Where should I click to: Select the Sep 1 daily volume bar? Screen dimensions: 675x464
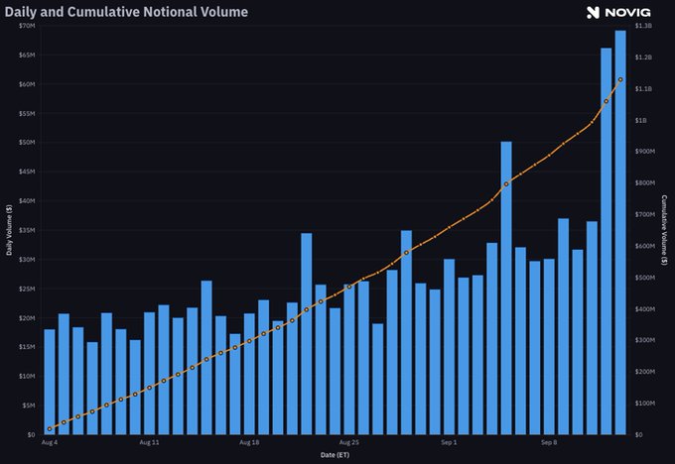pos(449,347)
